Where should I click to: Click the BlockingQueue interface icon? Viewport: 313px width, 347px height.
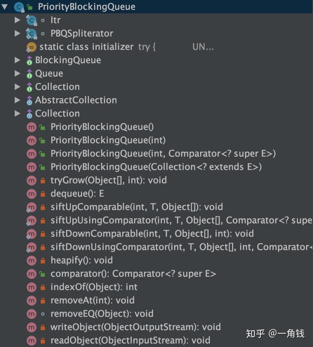coord(29,60)
